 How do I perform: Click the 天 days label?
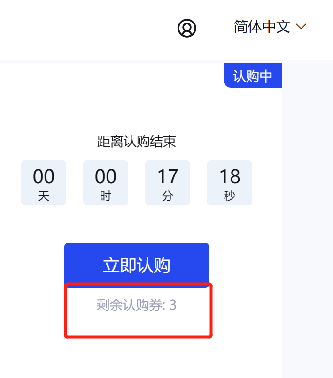tap(44, 196)
